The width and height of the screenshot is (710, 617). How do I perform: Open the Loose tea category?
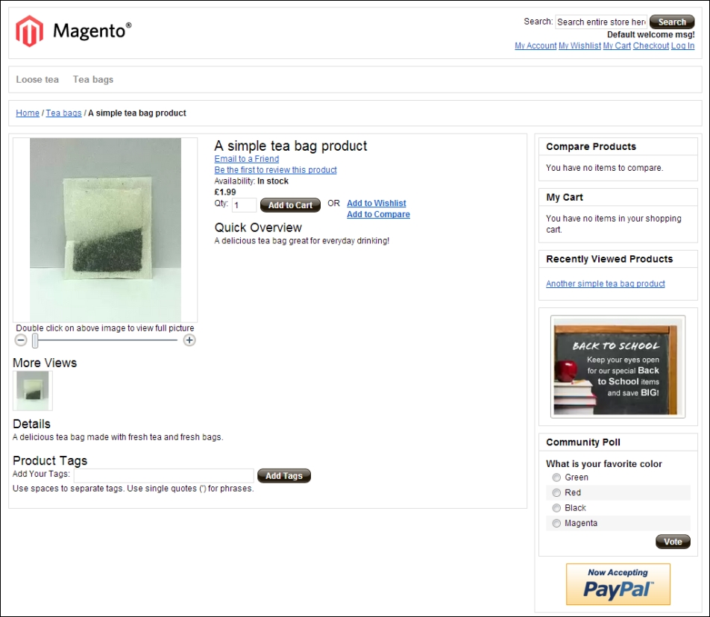(x=37, y=79)
